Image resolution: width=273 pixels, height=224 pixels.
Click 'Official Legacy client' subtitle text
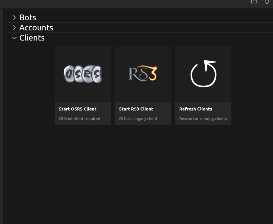[x=138, y=119]
